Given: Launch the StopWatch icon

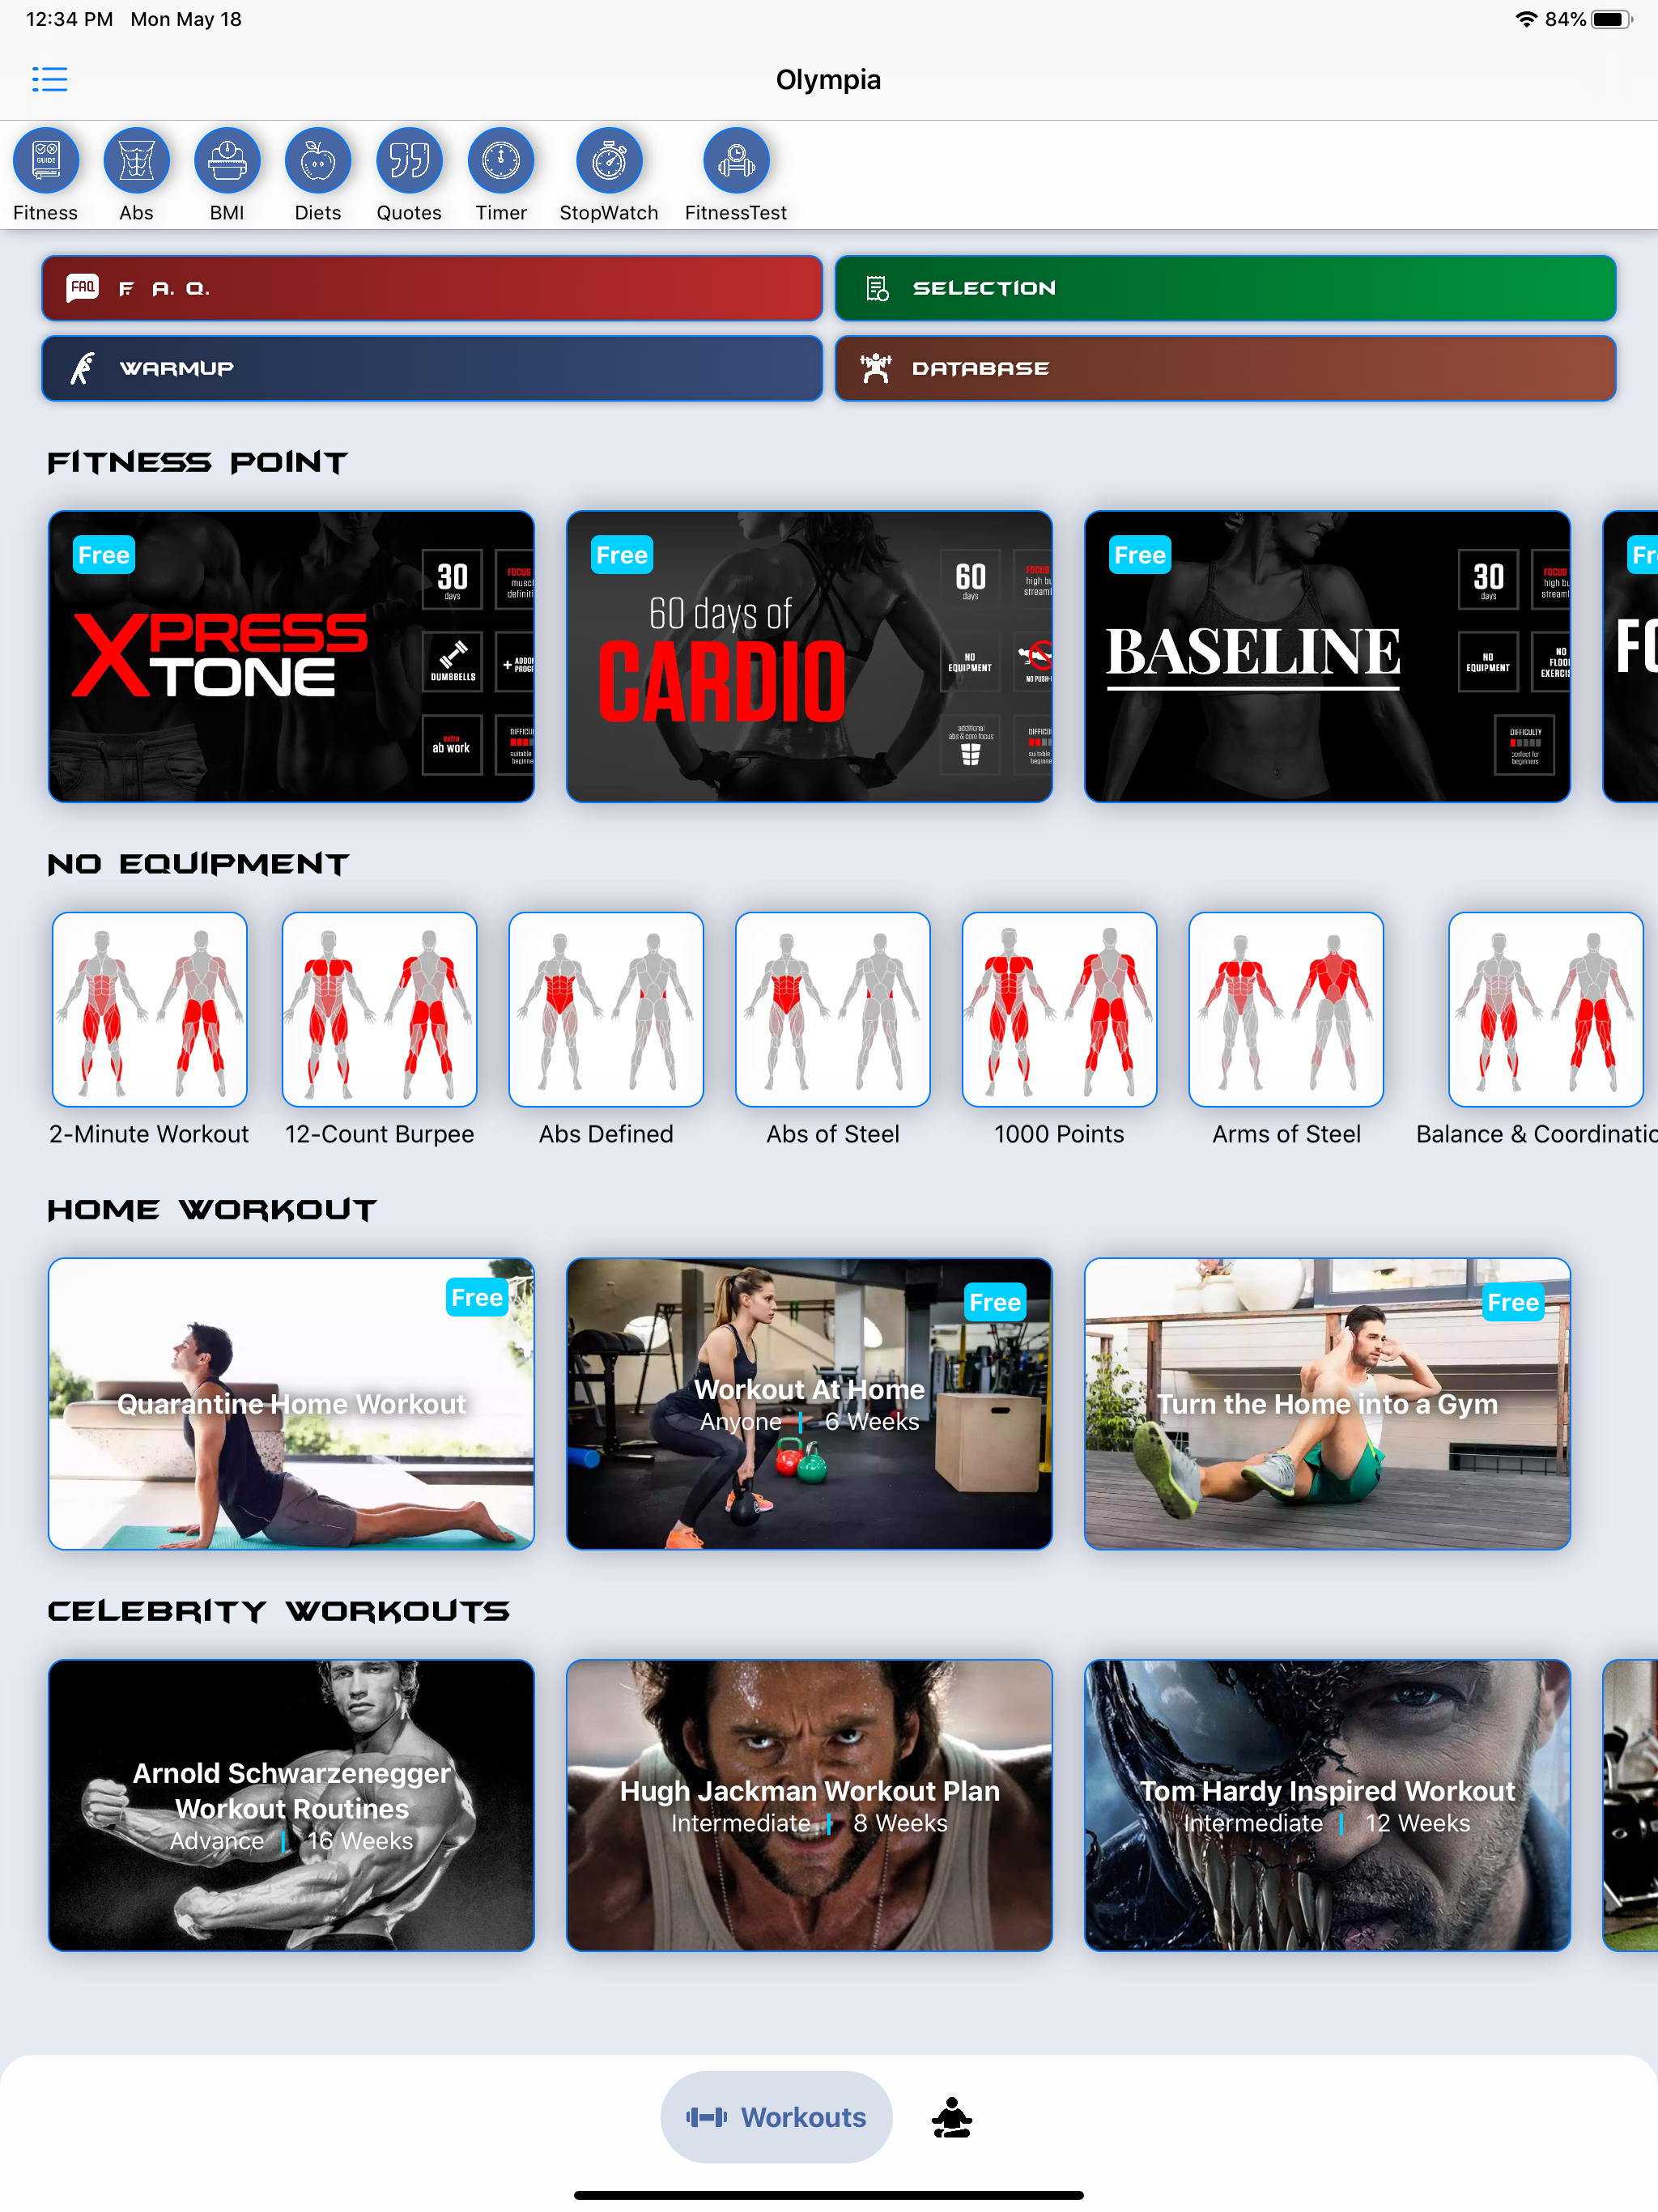Looking at the screenshot, I should tap(609, 161).
